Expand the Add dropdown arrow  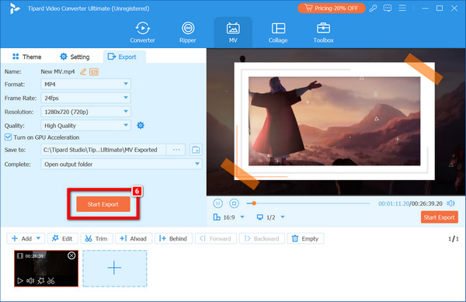click(38, 238)
